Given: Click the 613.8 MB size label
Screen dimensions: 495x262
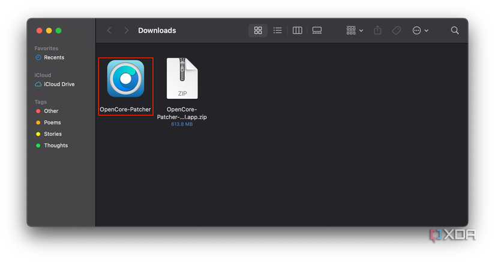Looking at the screenshot, I should pyautogui.click(x=182, y=124).
